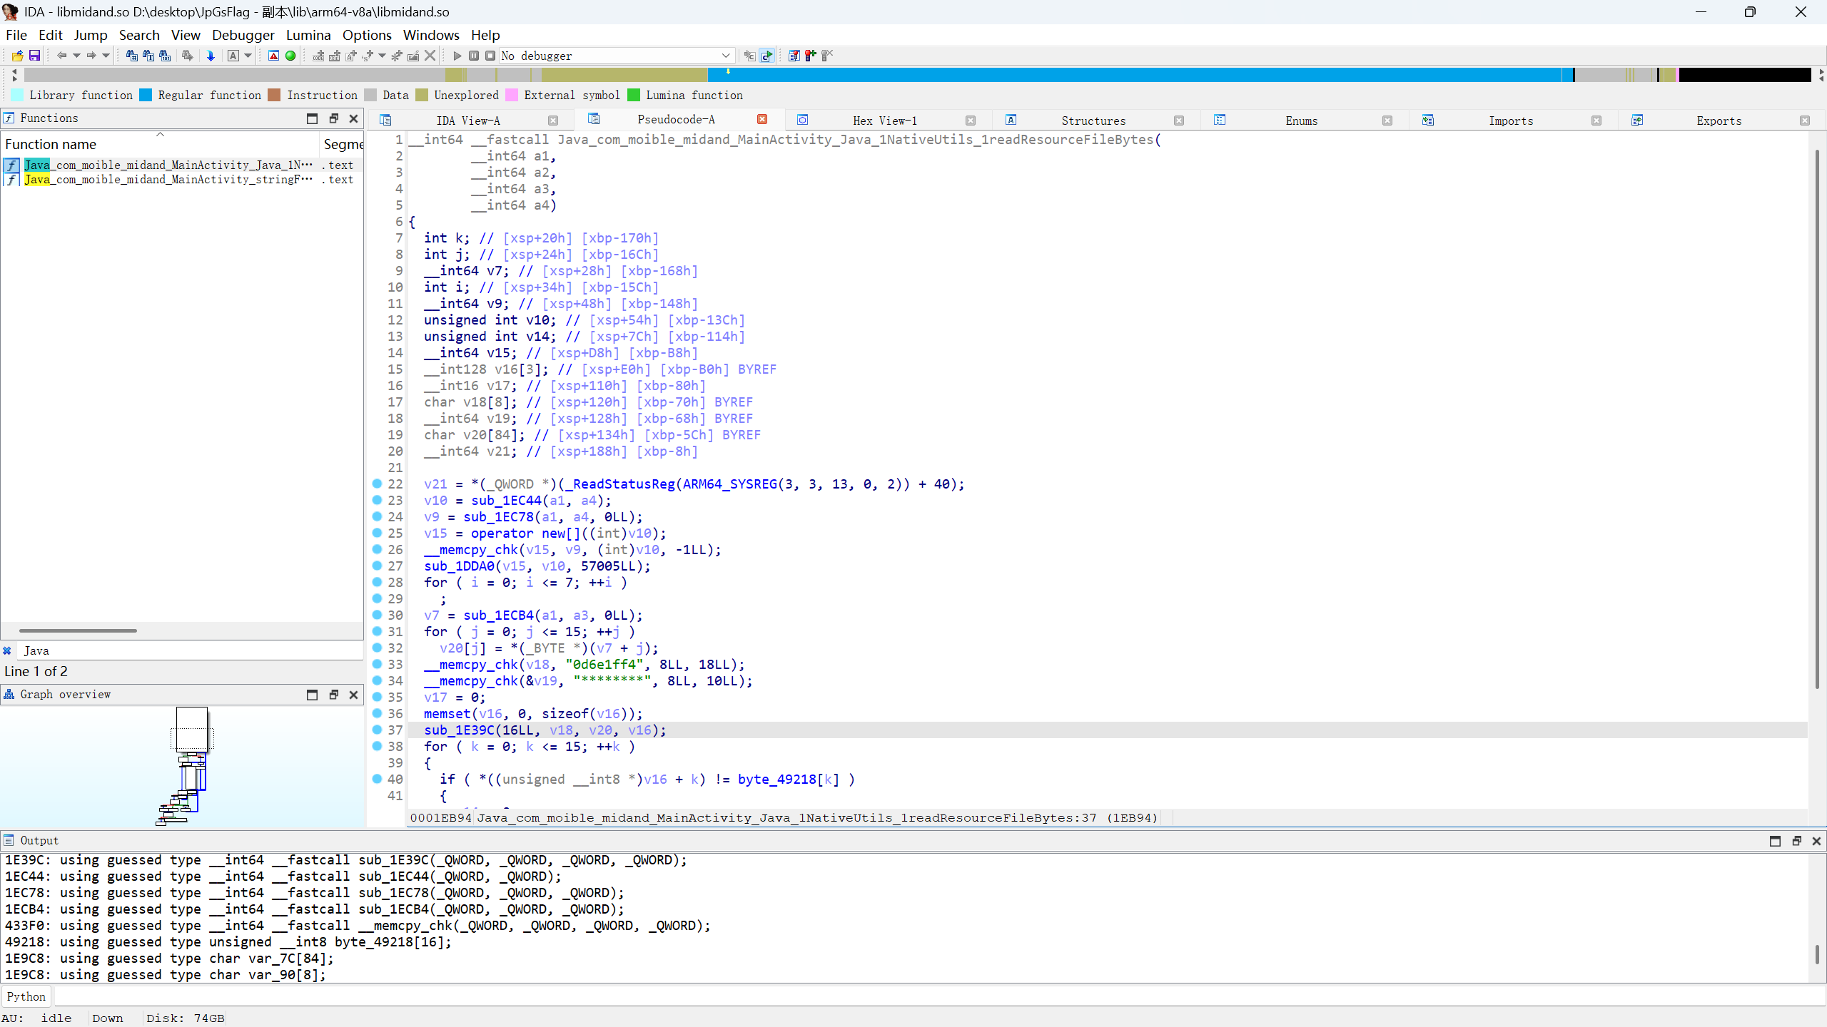
Task: Click the add breakpoint red dot icon
Action: point(810,56)
